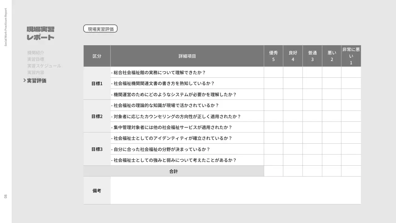Click the 普通 3 column header
This screenshot has width=396, height=223.
pos(312,56)
